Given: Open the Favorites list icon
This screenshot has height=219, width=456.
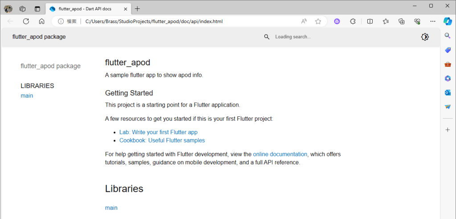Looking at the screenshot, I should pos(386,21).
